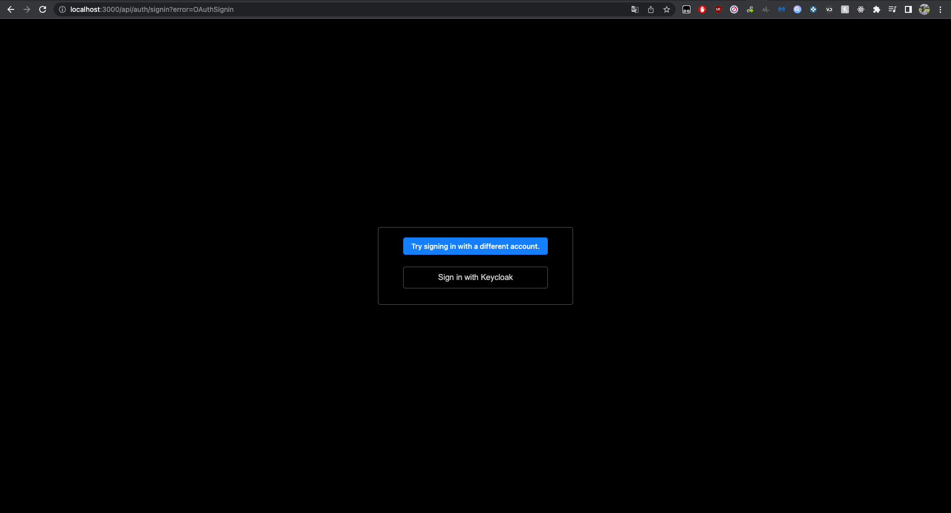
Task: Open the robot-face extension with two eyes
Action: point(687,9)
